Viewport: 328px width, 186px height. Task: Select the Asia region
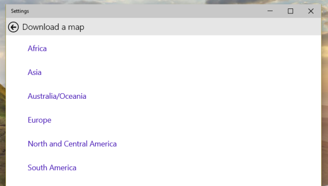click(x=34, y=72)
